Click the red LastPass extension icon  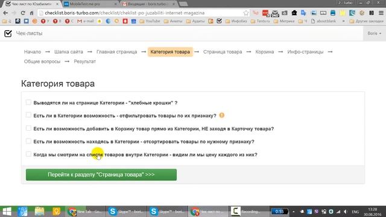[265, 13]
